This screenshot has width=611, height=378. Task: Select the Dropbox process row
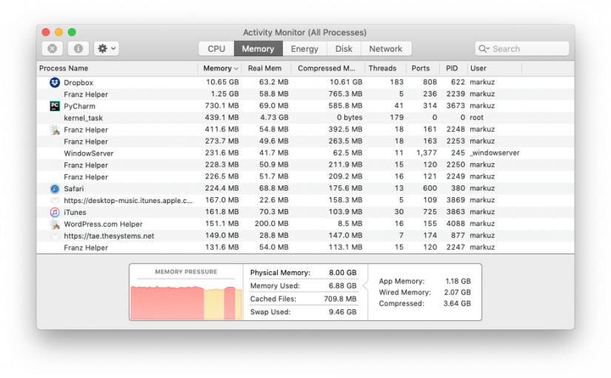305,82
